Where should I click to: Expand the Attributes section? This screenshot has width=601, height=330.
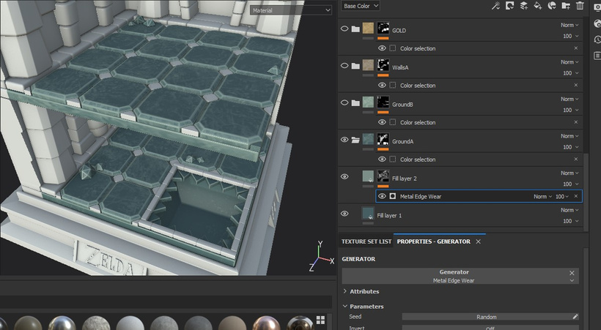click(364, 291)
